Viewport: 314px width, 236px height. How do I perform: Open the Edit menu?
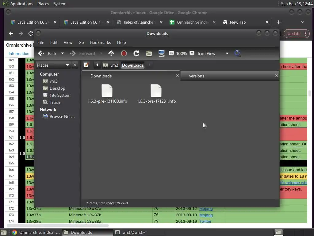pyautogui.click(x=54, y=42)
